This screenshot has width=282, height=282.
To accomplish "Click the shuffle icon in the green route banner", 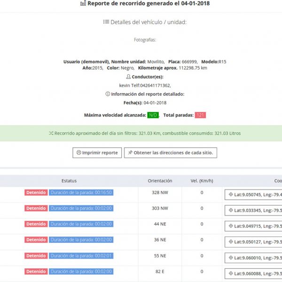I will point(51,133).
